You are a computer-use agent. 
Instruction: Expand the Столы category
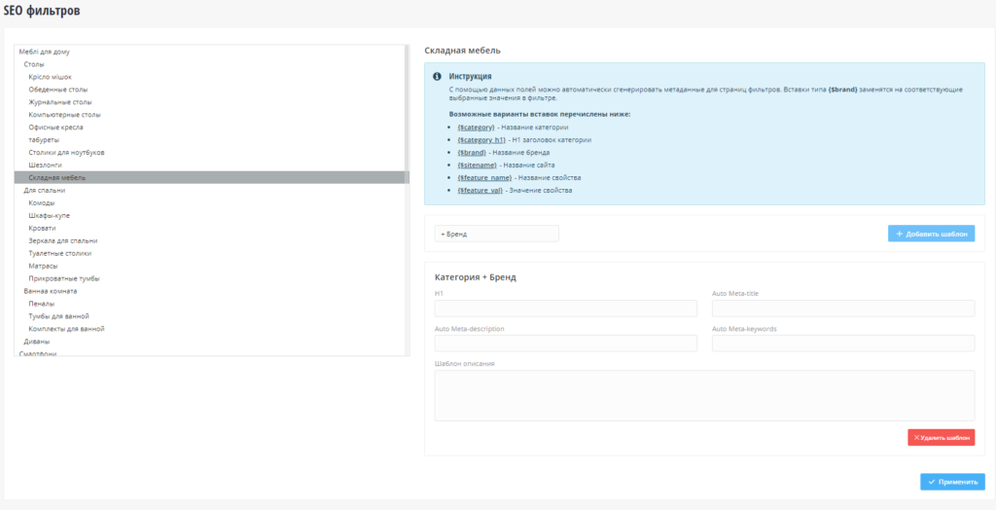click(x=34, y=64)
